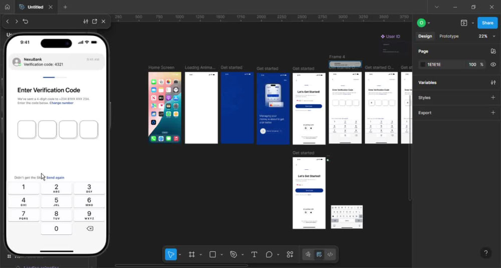
Task: Switch to the Prototype tab
Action: tap(449, 36)
